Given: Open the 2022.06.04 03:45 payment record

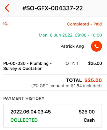Looking at the screenshot, I should [x=53, y=116].
